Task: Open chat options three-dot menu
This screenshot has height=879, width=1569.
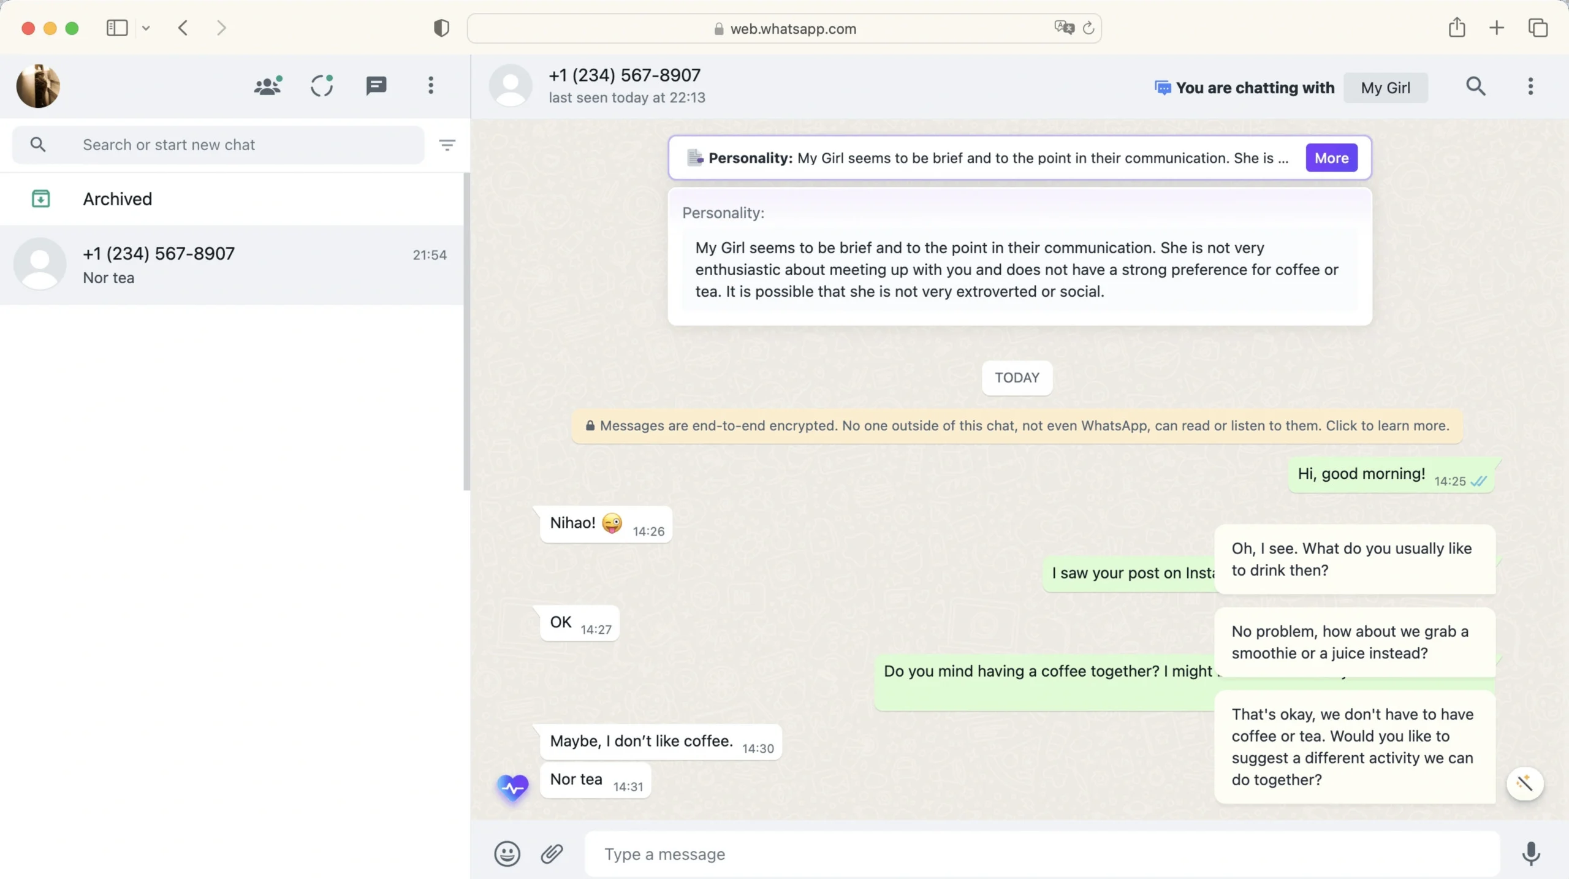Action: pos(1530,86)
